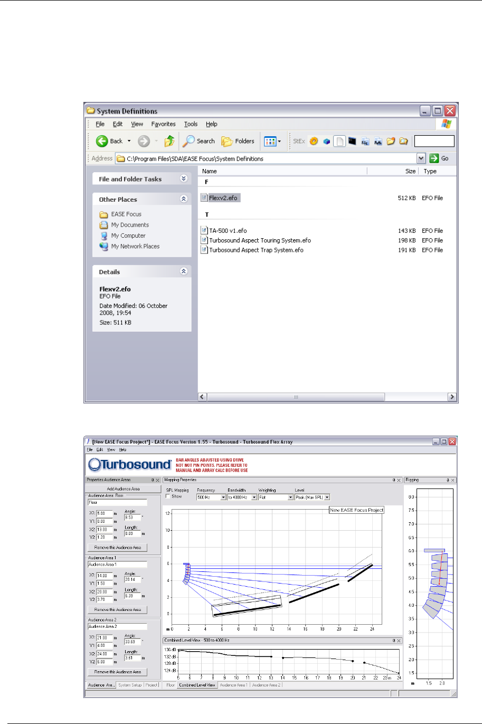Image resolution: width=482 pixels, height=724 pixels.
Task: Click the Forward arrow in Explorer toolbar
Action: pyautogui.click(x=144, y=141)
